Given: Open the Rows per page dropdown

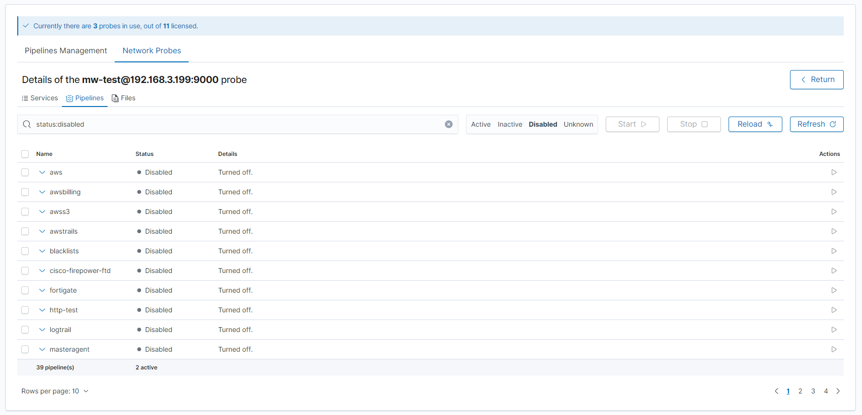Looking at the screenshot, I should tap(55, 391).
